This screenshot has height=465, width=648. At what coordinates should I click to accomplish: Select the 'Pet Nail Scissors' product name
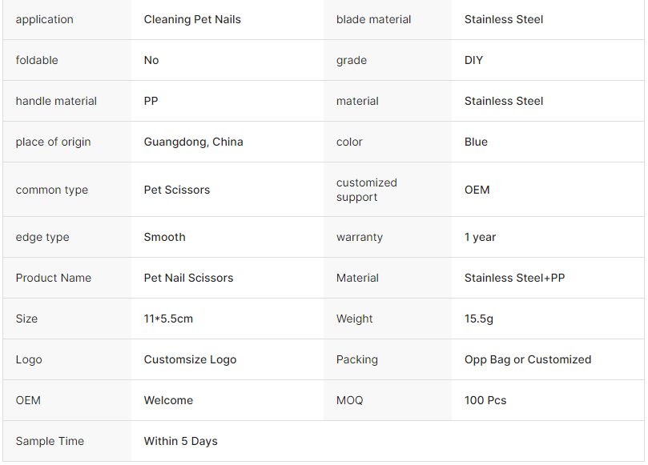pyautogui.click(x=188, y=278)
